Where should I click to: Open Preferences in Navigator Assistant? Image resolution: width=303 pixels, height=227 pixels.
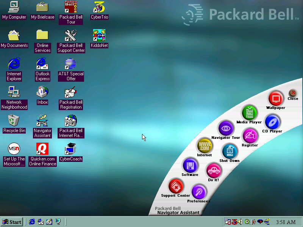199,192
